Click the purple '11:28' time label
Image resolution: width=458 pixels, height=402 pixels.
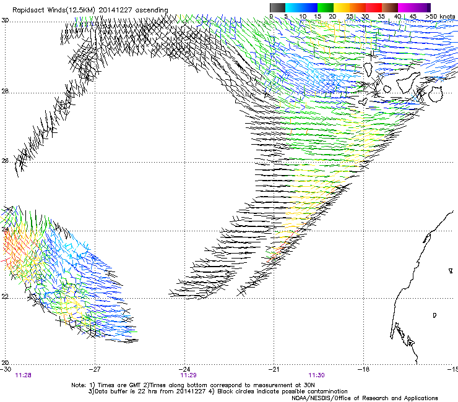click(23, 375)
